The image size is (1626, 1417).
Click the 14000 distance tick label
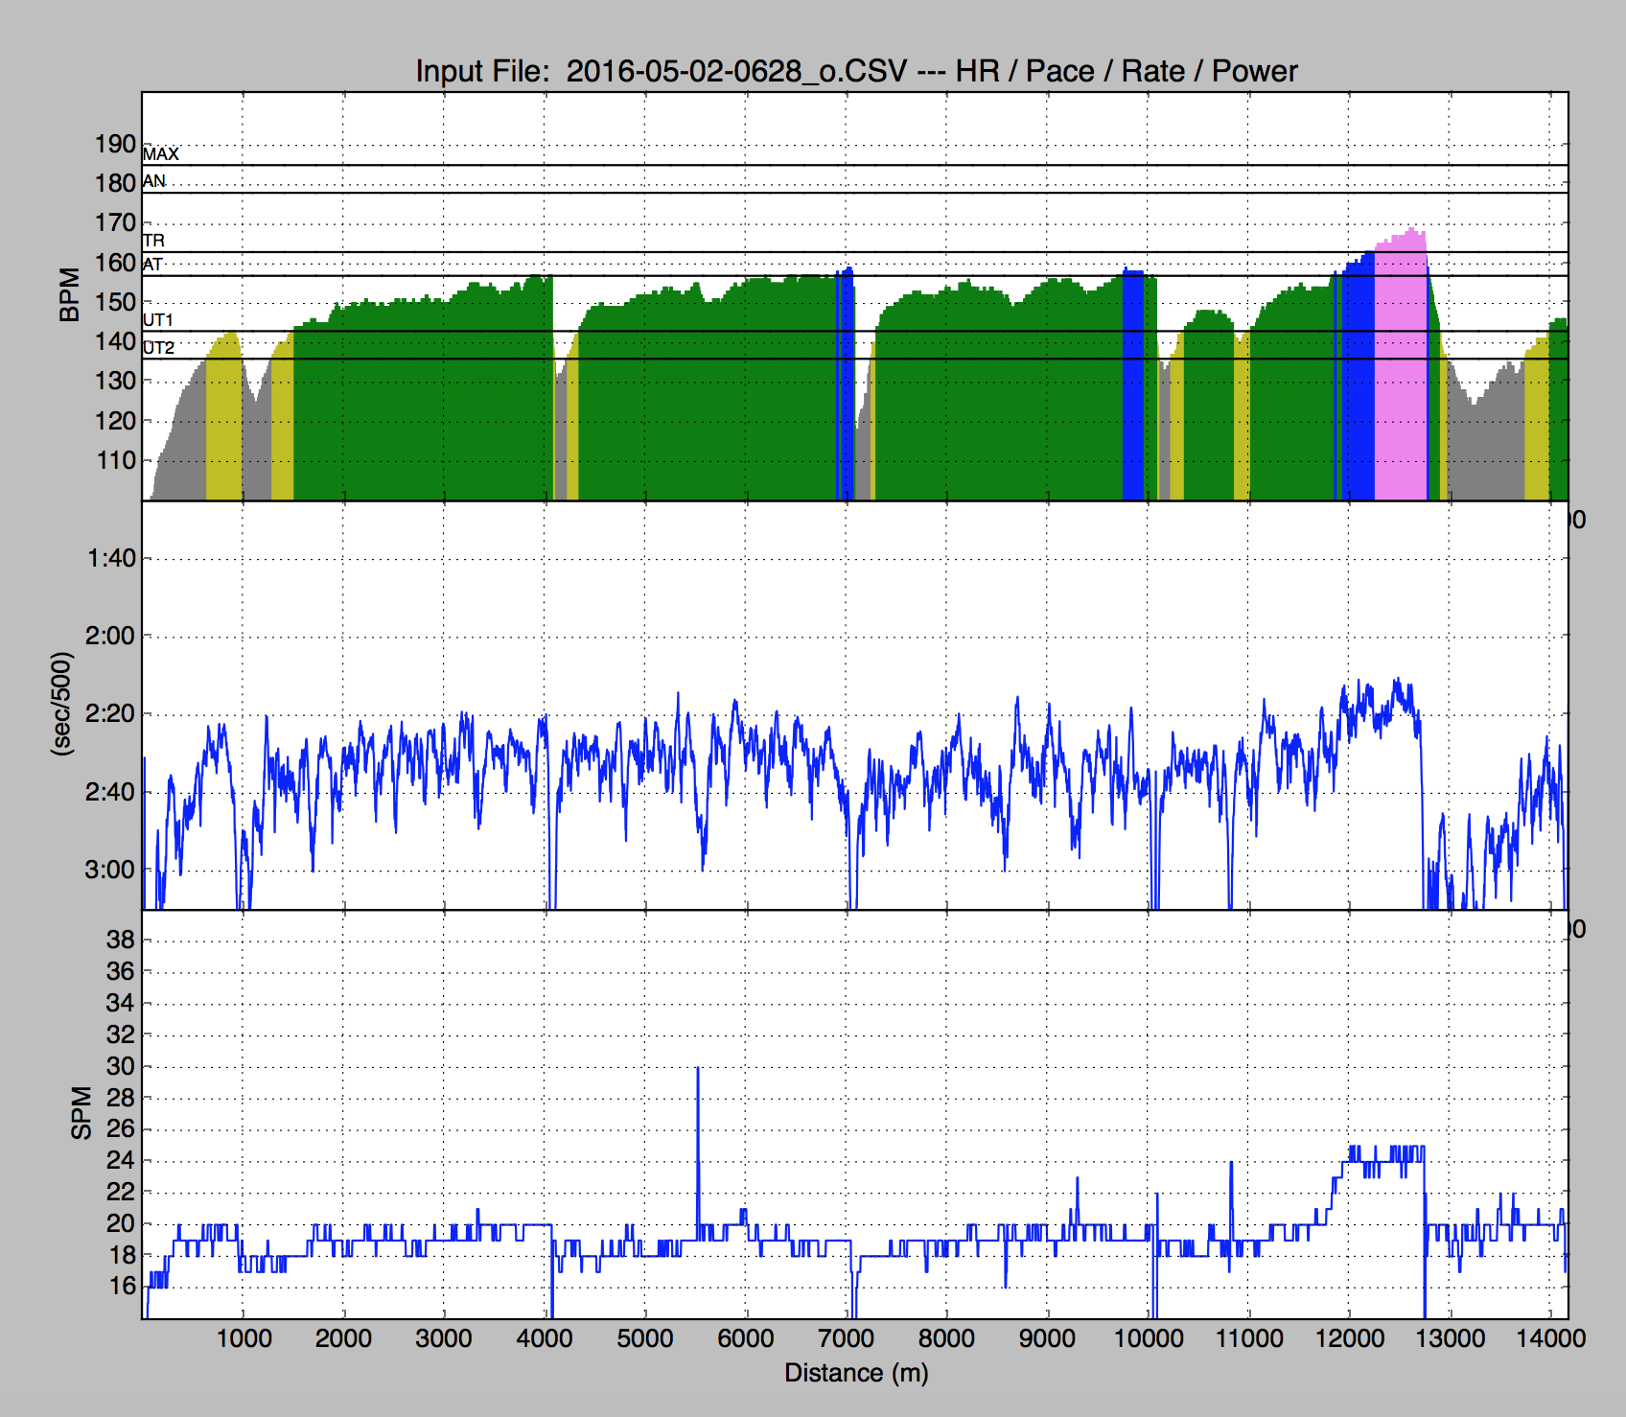(1549, 1338)
